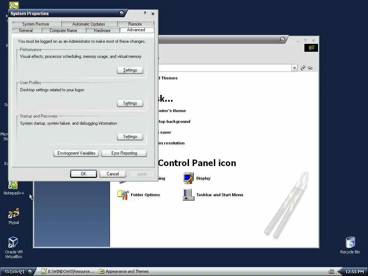Confirm with the OK button

pos(83,174)
